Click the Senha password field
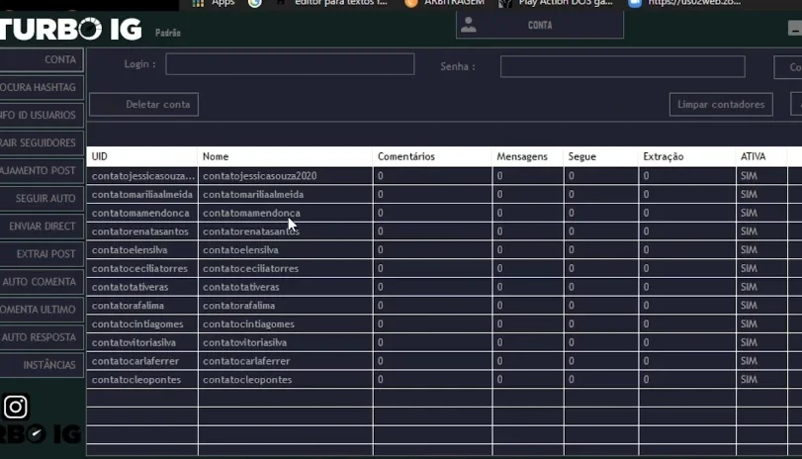 tap(622, 66)
